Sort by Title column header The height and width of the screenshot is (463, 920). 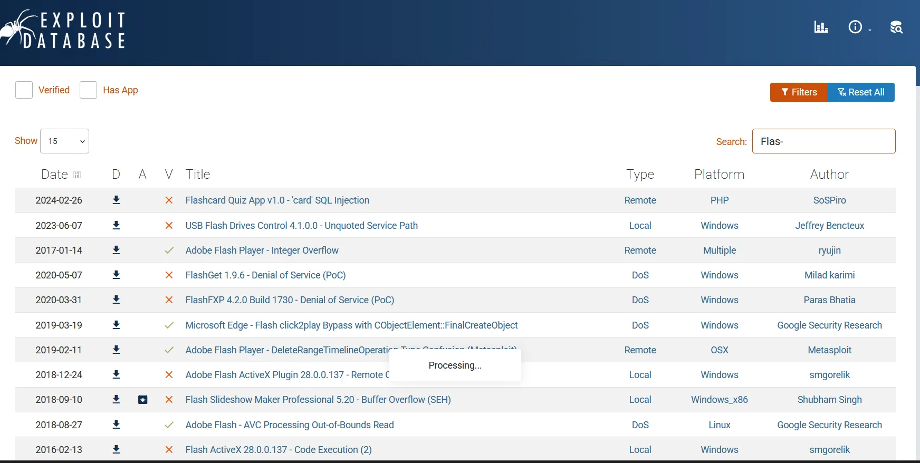[198, 175]
